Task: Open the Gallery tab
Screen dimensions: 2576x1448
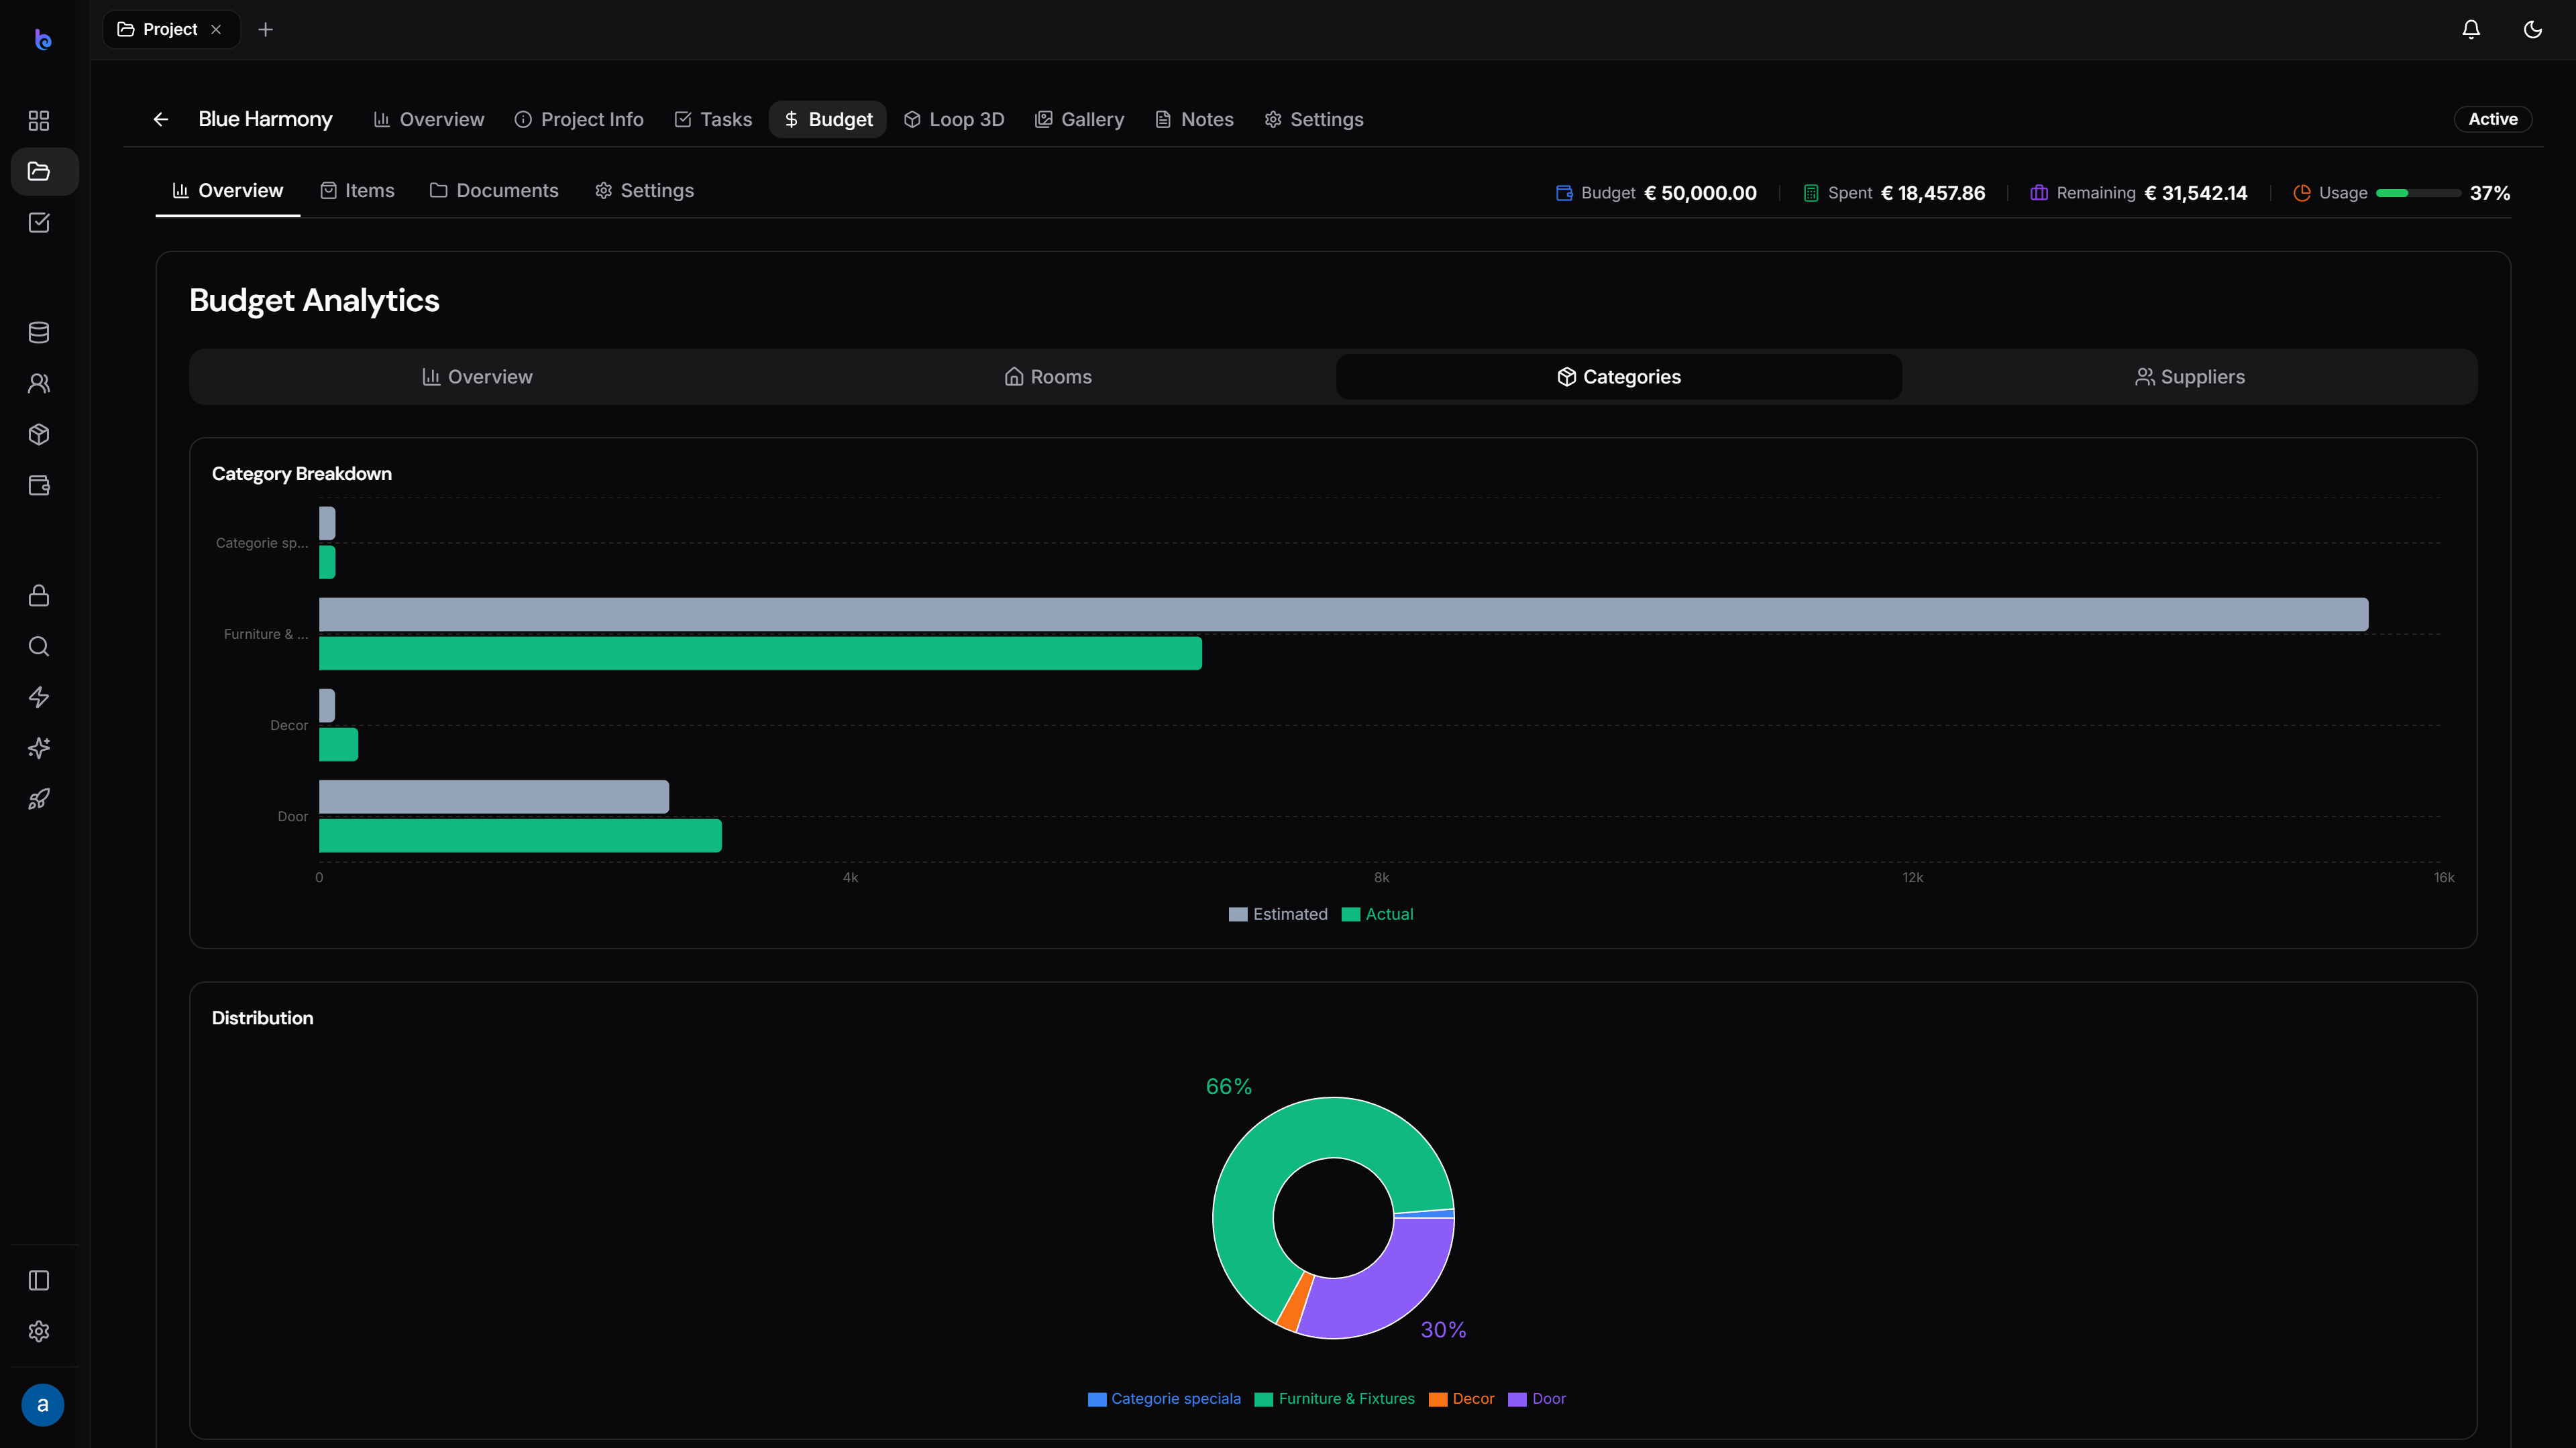Action: [1080, 119]
